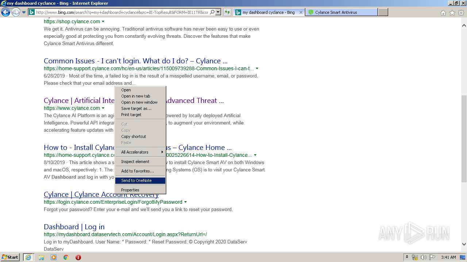Select Save target as… from context menu
The image size is (467, 262).
coord(140,108)
